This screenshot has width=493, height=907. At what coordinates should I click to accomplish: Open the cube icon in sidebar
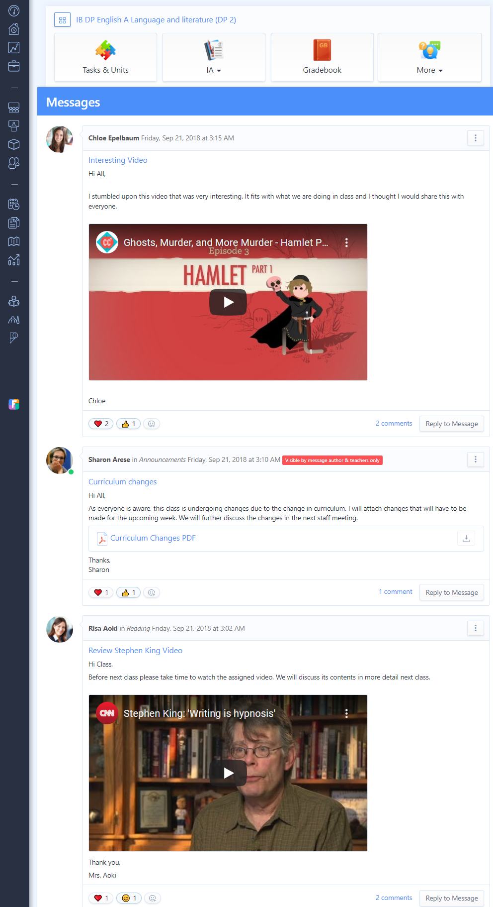pos(14,144)
